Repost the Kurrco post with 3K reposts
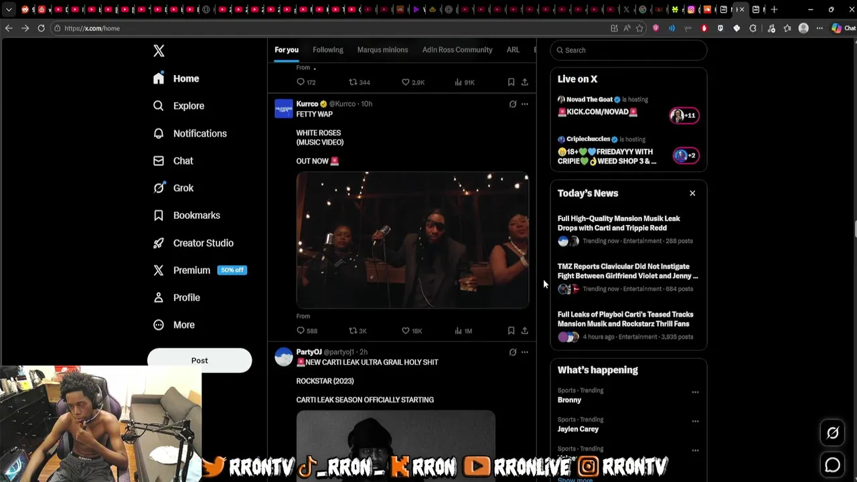Image resolution: width=857 pixels, height=482 pixels. click(358, 331)
